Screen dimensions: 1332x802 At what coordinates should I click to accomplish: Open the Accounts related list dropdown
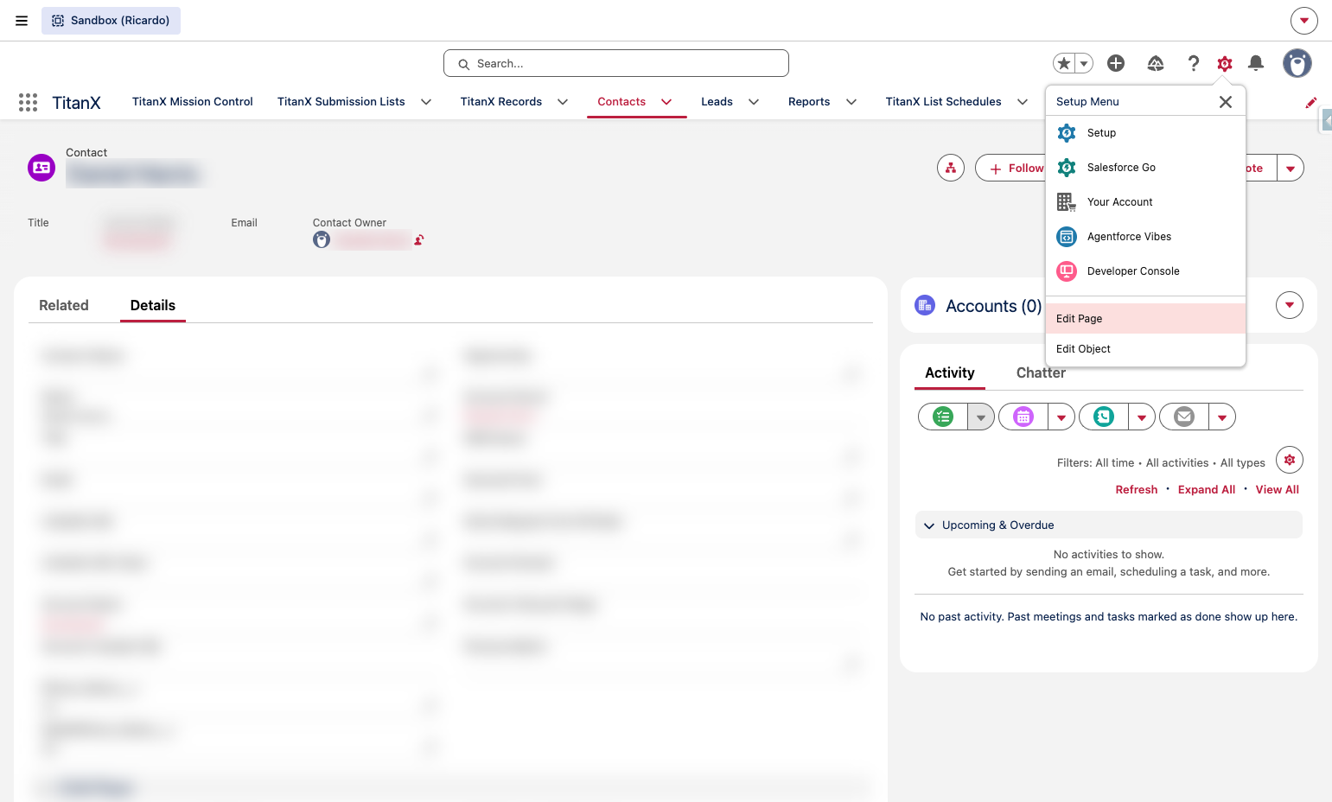[x=1290, y=305]
